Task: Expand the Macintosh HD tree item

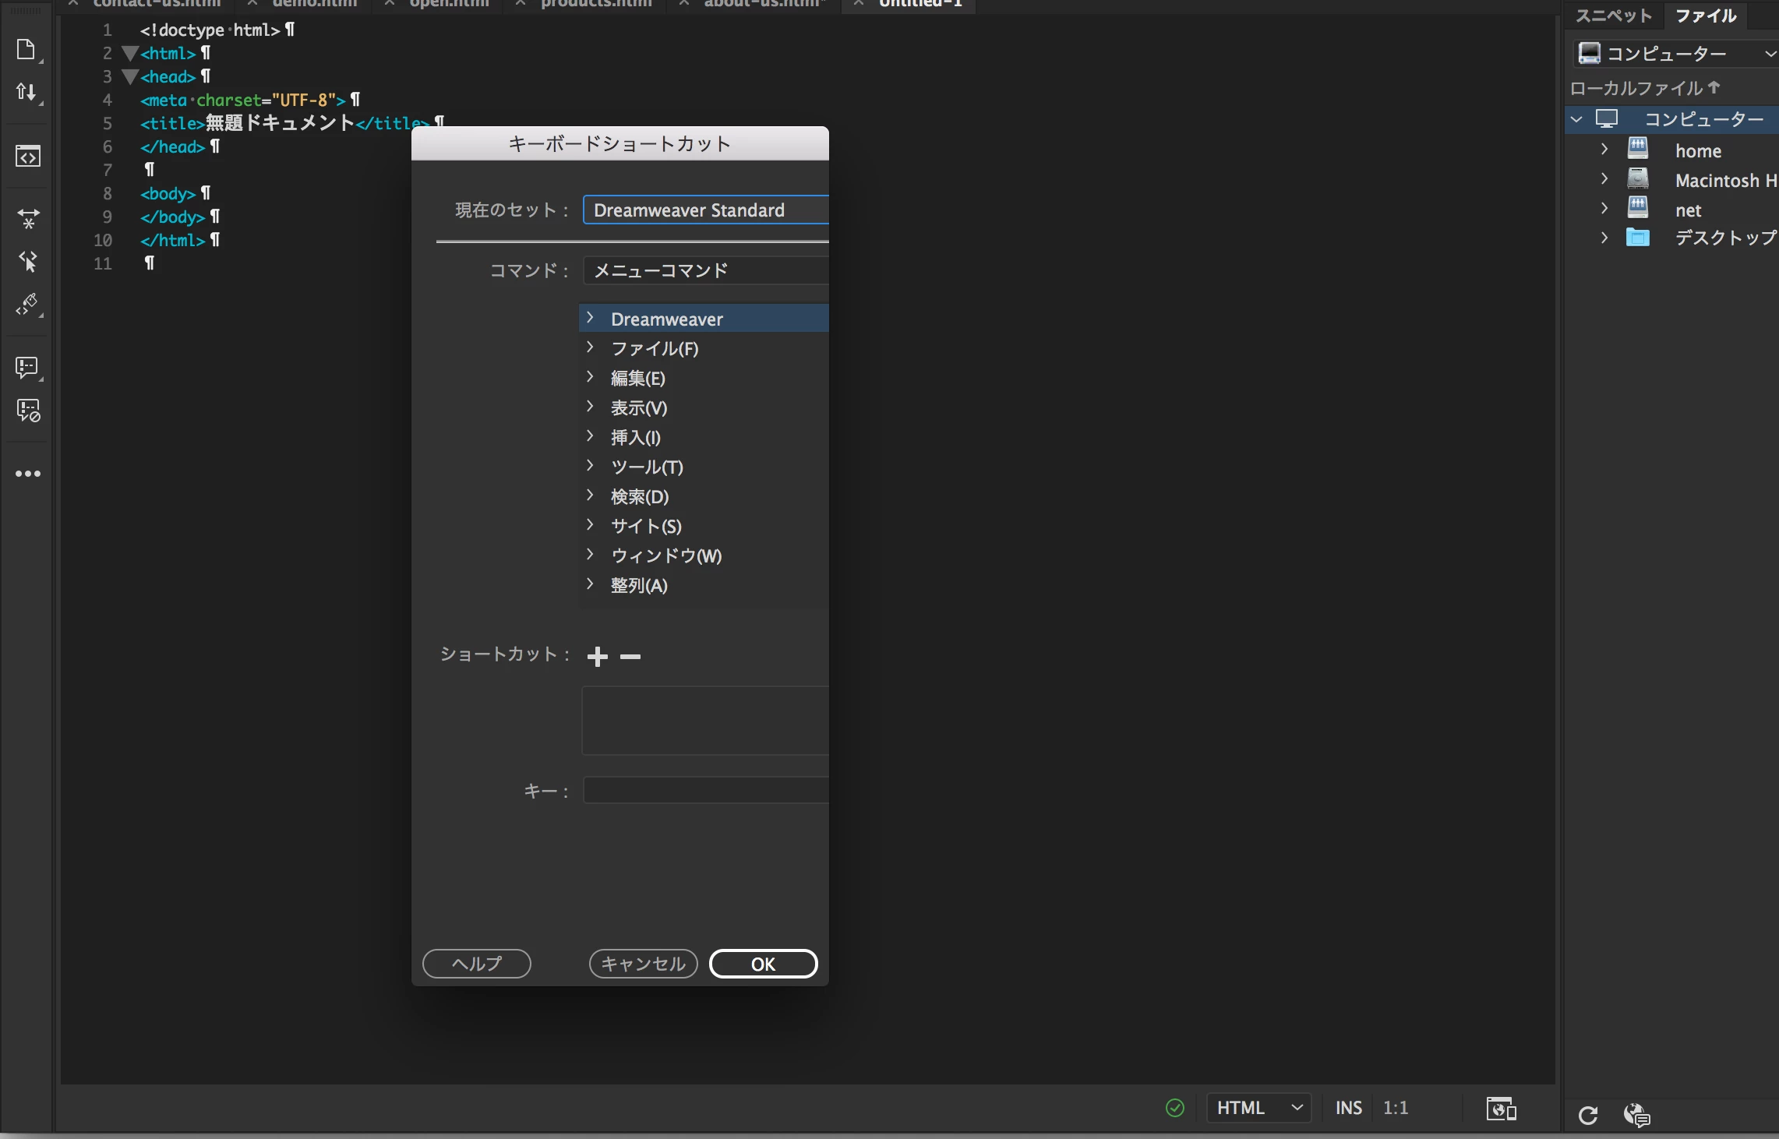Action: [x=1604, y=179]
